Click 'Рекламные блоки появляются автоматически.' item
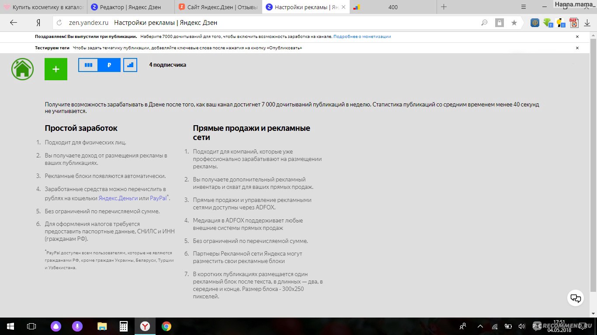 point(105,176)
